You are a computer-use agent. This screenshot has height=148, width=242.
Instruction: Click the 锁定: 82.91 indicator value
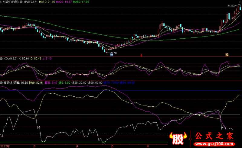[x=36, y=83]
